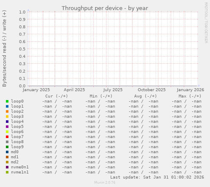Select the nvme1n1 legend label
Viewport: 210px width, 187px height.
click(x=20, y=172)
